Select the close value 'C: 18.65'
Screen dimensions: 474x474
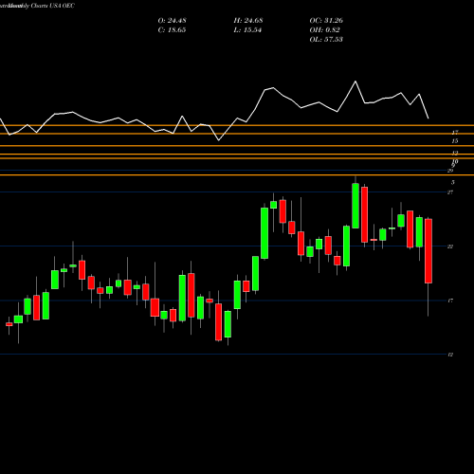point(172,30)
